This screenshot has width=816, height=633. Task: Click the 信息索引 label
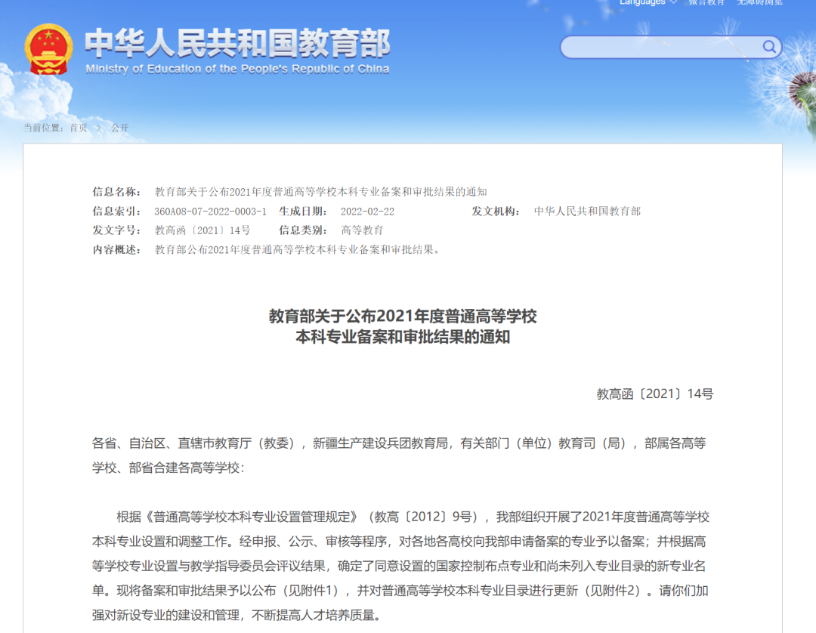[116, 212]
